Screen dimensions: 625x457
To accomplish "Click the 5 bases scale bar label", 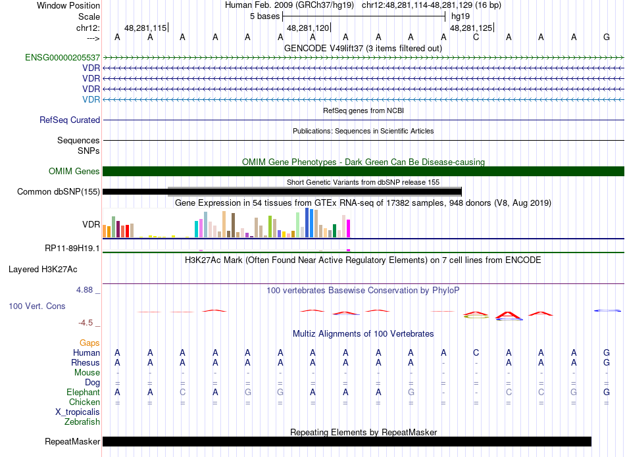I will (265, 16).
